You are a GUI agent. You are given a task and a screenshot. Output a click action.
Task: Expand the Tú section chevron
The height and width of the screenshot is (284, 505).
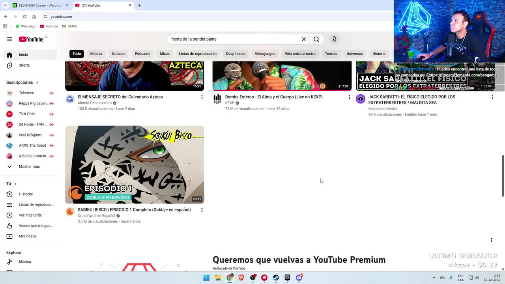15,184
